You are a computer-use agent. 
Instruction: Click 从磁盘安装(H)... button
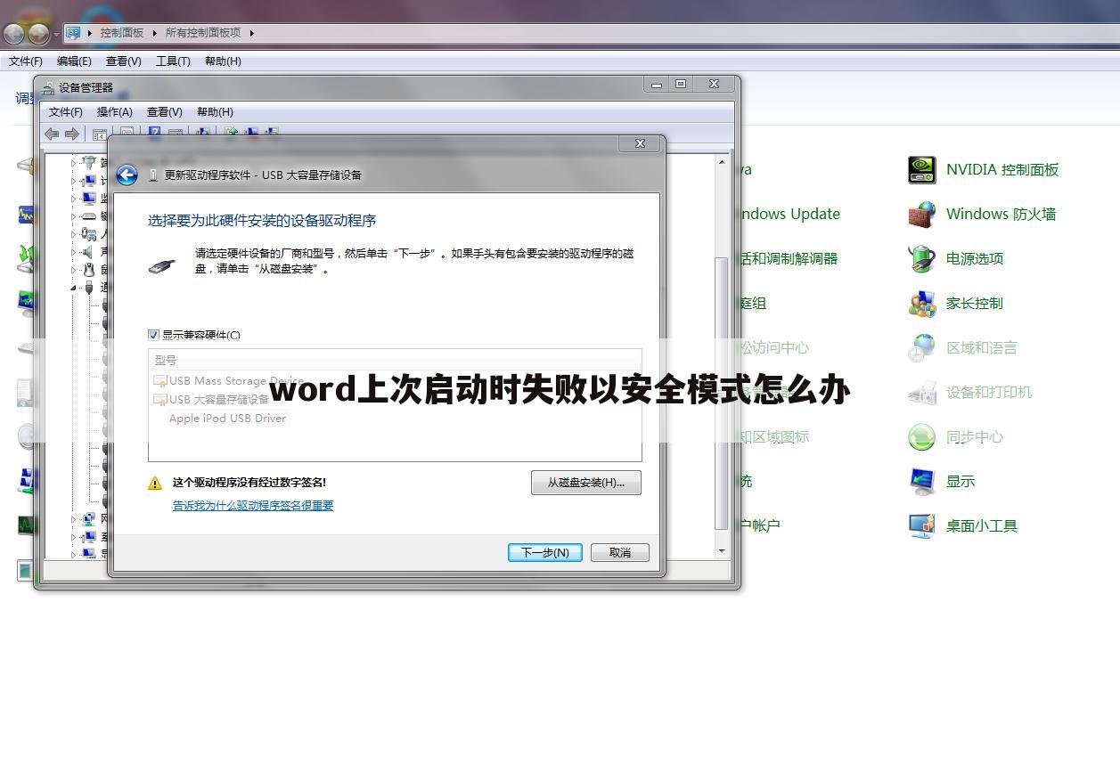tap(586, 483)
